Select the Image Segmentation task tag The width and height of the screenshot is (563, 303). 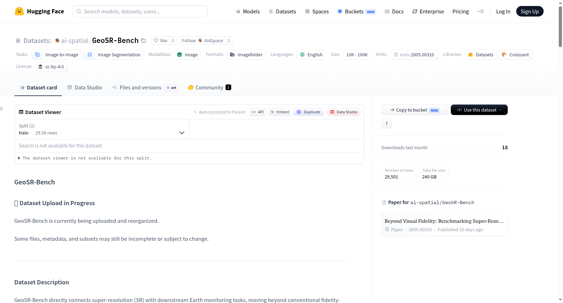click(x=113, y=55)
